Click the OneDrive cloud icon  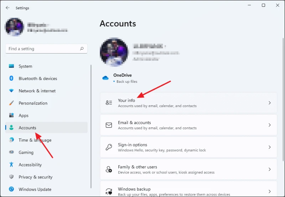pyautogui.click(x=105, y=78)
